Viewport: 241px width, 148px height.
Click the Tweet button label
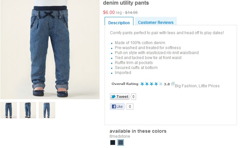coord(122,97)
